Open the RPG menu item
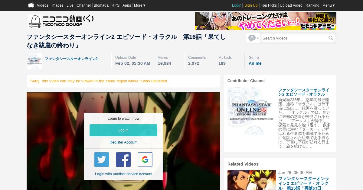 (x=116, y=5)
